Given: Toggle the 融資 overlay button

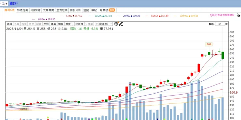Looking at the screenshot, I should click(x=38, y=24).
